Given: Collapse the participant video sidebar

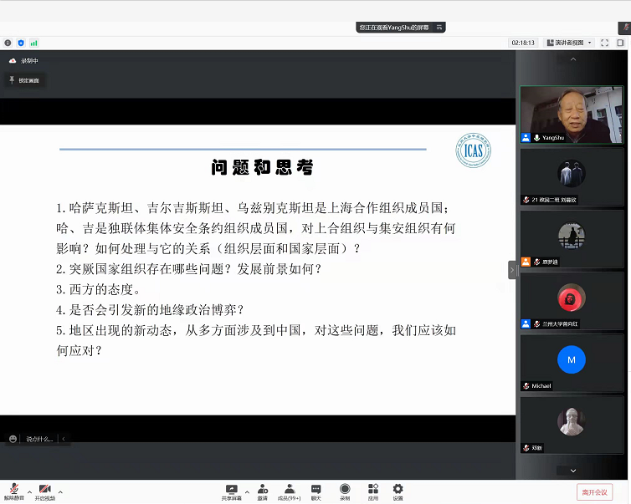Looking at the screenshot, I should tap(512, 270).
